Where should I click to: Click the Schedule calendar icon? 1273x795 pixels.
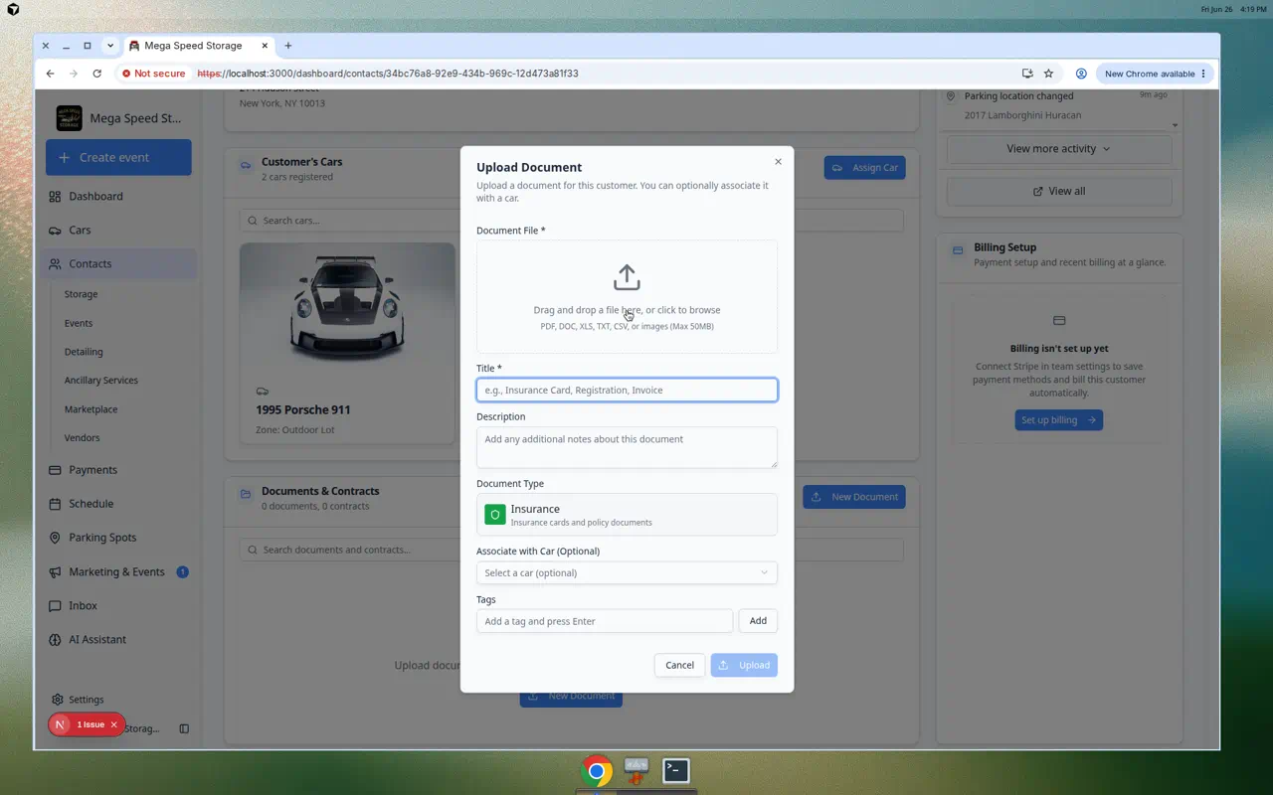[x=55, y=504]
